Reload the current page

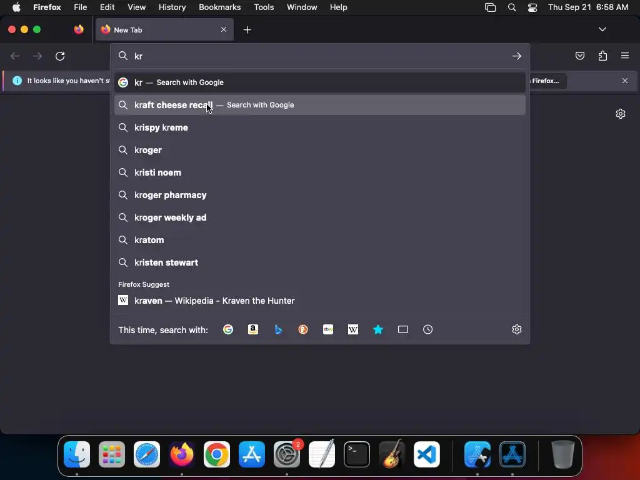point(60,56)
